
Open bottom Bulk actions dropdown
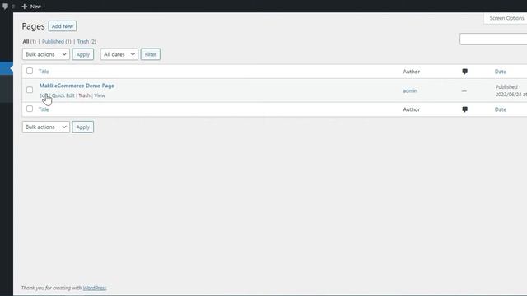pos(46,127)
